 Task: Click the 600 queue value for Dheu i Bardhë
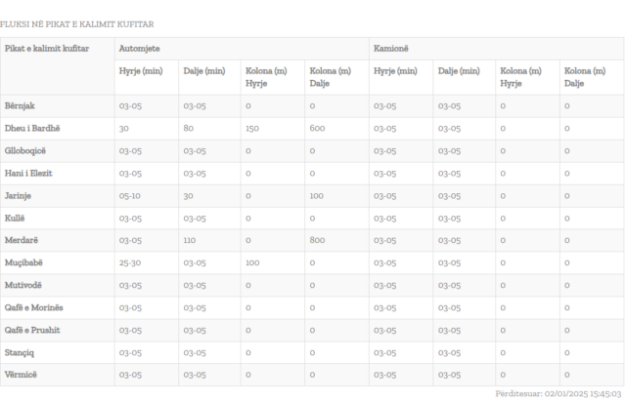(x=317, y=128)
